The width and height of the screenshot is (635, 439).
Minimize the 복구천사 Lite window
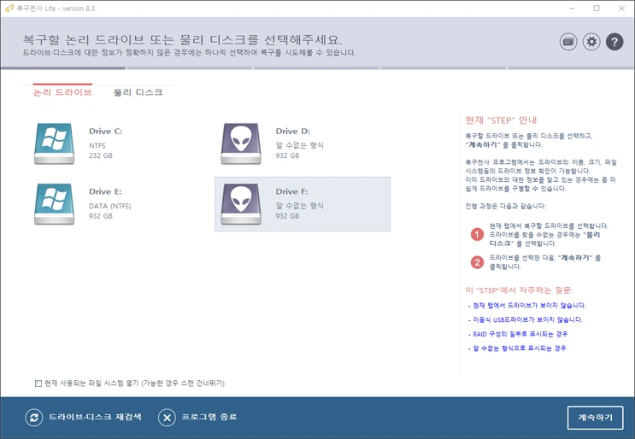(572, 8)
